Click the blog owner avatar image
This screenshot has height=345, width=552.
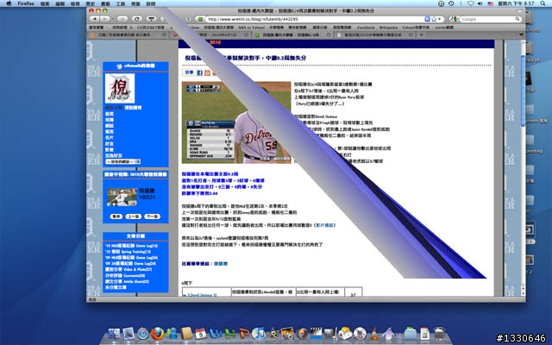120,88
